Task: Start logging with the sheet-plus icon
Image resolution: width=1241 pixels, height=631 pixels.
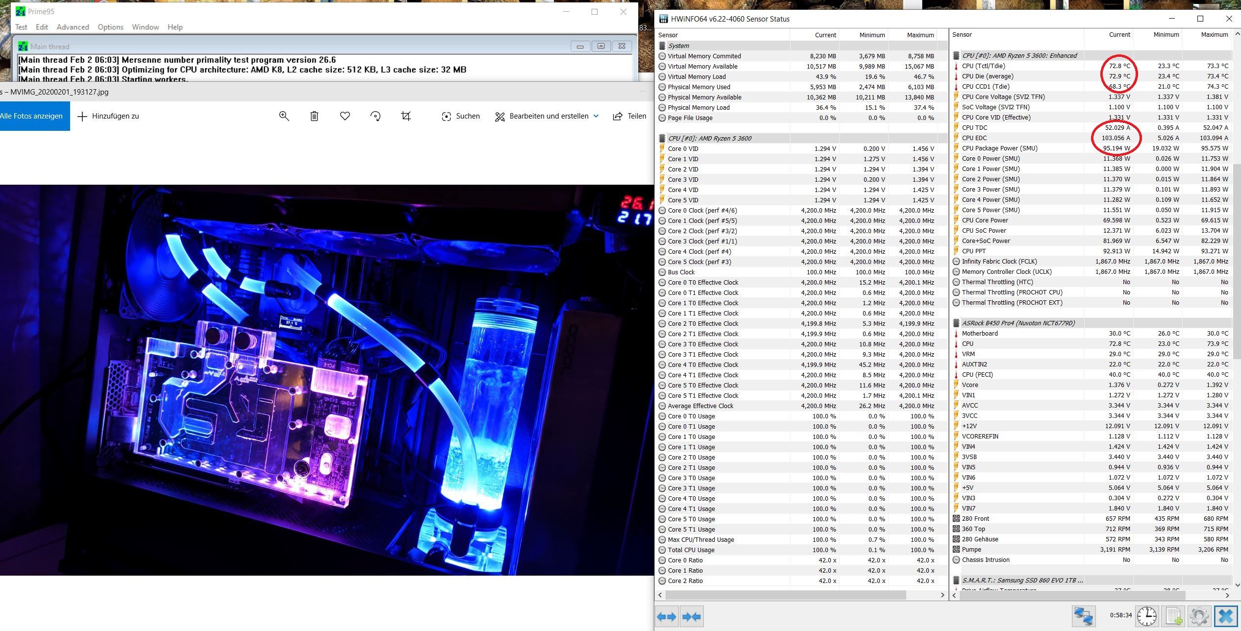Action: point(1173,616)
